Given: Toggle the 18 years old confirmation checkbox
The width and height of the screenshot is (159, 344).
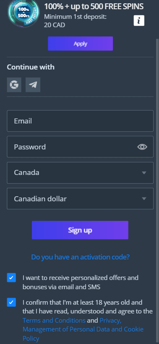Looking at the screenshot, I should click(x=11, y=302).
